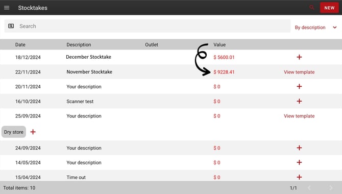
Task: Click plus icon on 24/09/2024 row
Action: pyautogui.click(x=299, y=148)
